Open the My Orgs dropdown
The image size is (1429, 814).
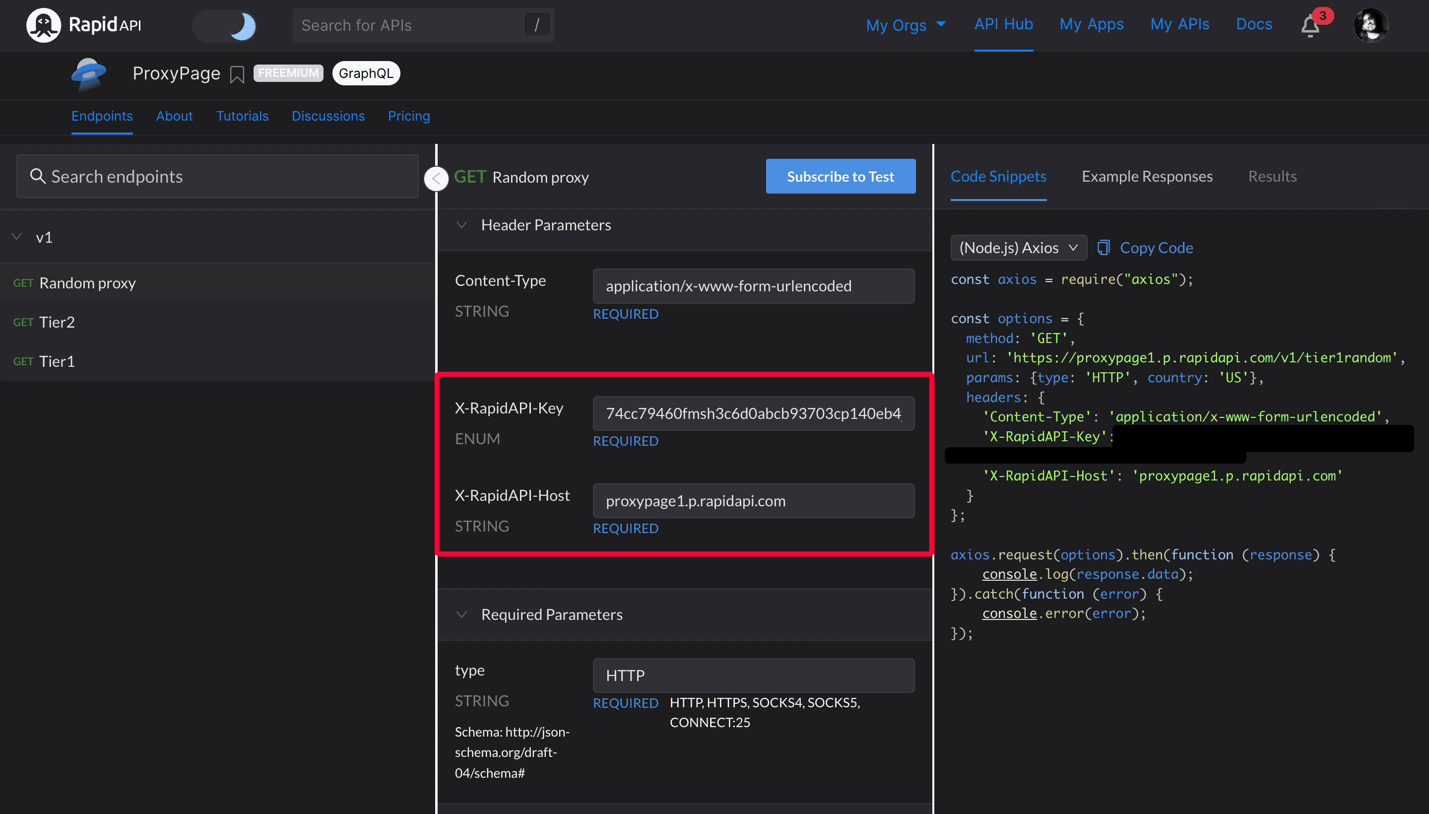point(906,25)
